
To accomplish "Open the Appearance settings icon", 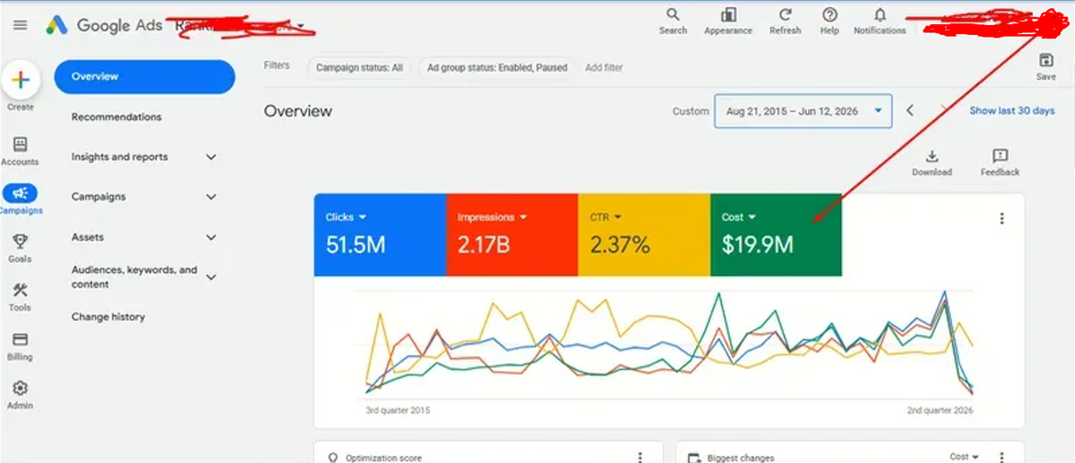I will (x=728, y=15).
